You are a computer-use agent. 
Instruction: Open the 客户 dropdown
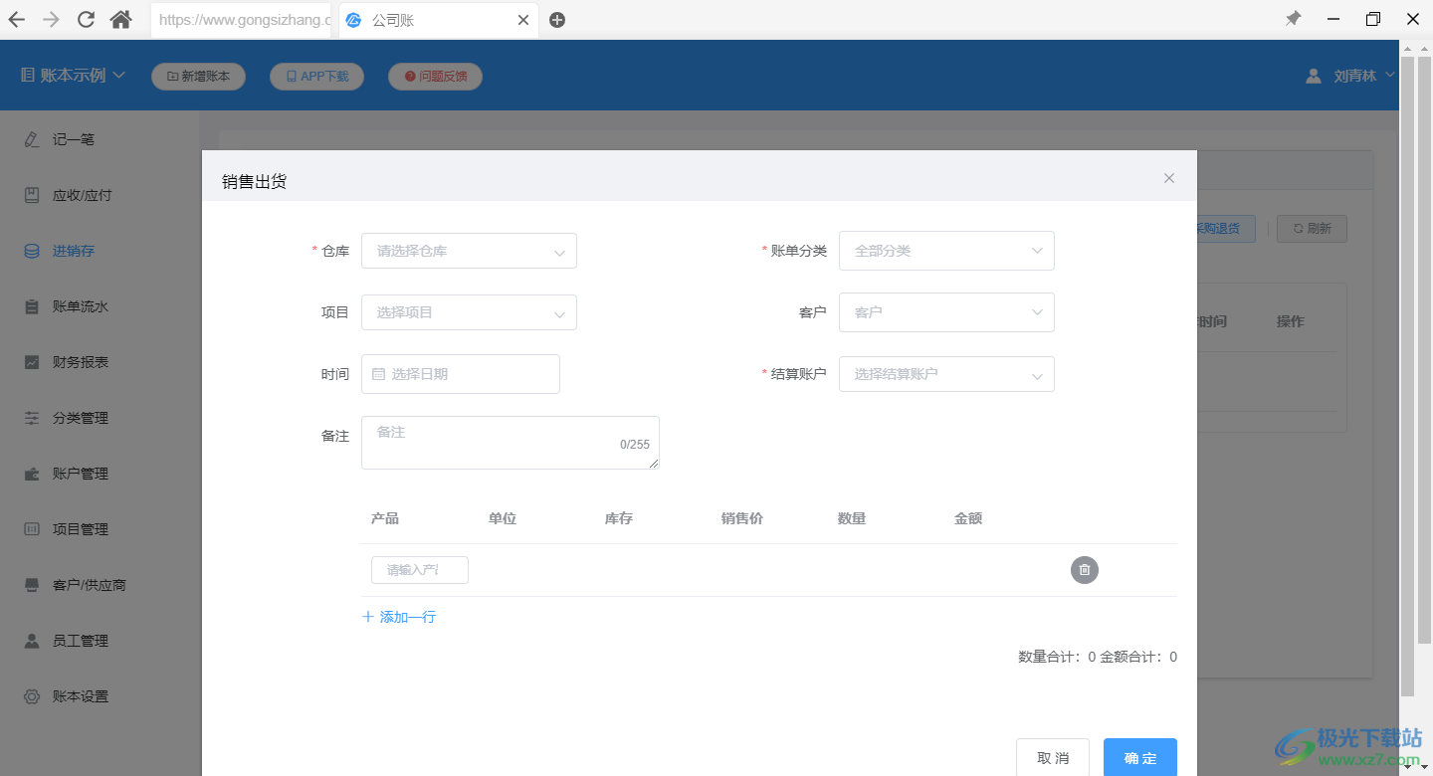(x=946, y=312)
